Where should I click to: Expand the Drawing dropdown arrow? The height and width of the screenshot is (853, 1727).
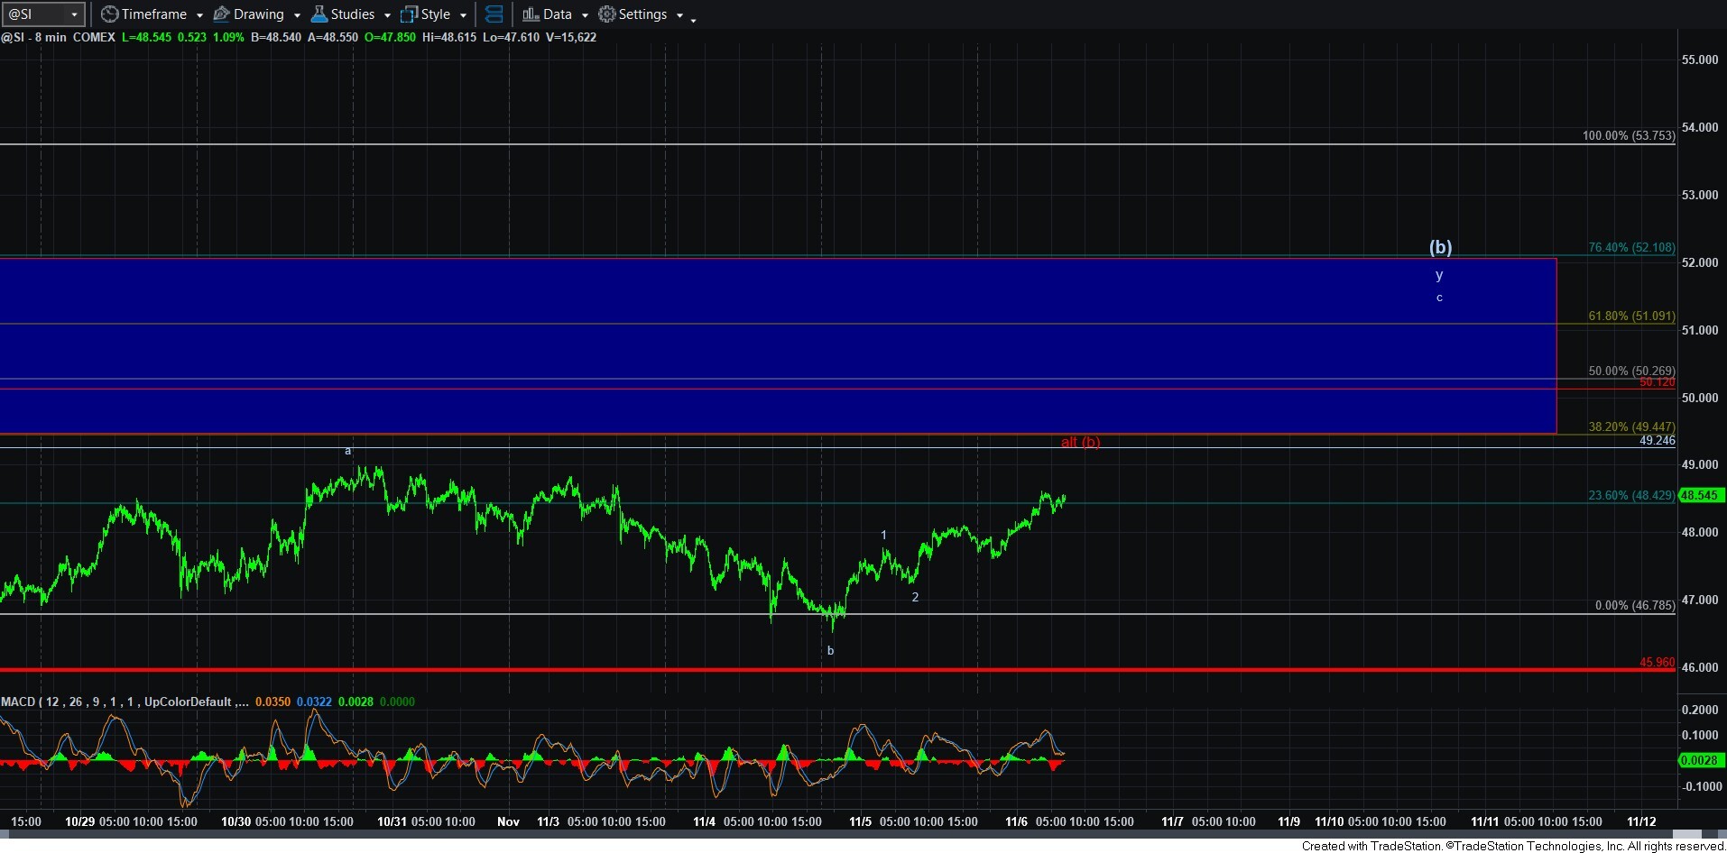pos(297,15)
